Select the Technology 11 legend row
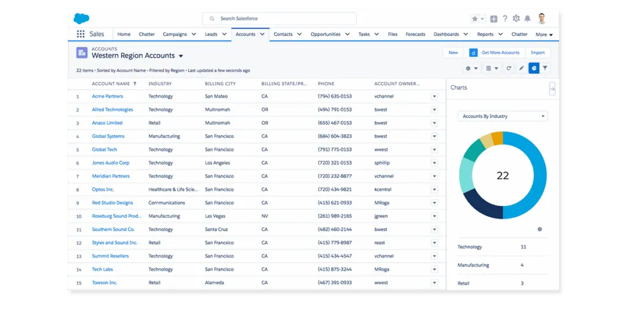 coord(503,247)
